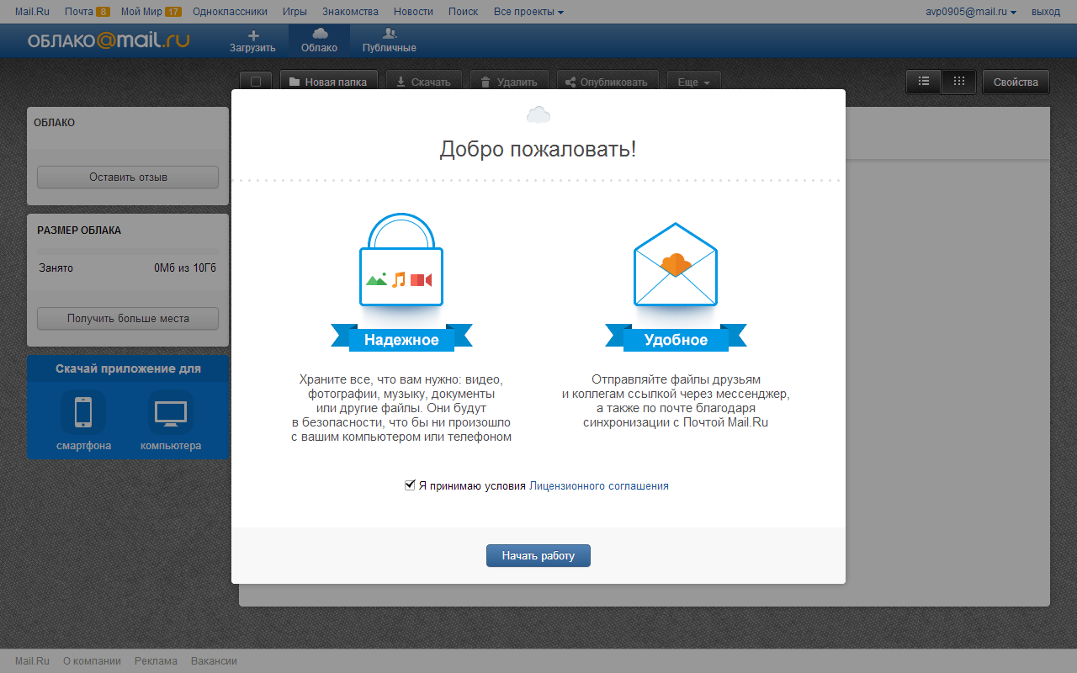
Task: Create a folder with Новая папка button
Action: coord(329,82)
